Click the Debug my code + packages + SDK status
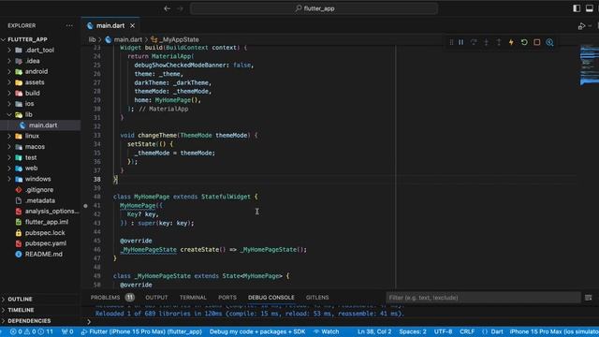The height and width of the screenshot is (337, 599). 257,331
